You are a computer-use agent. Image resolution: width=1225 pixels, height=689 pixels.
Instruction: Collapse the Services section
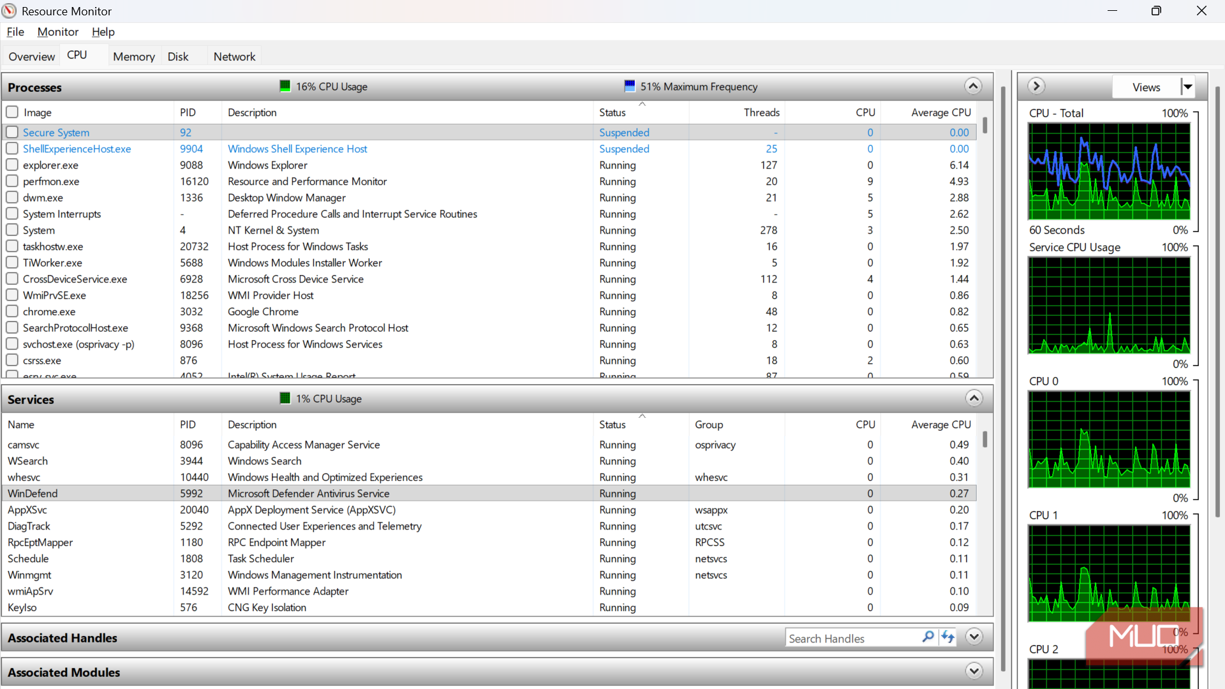[974, 399]
